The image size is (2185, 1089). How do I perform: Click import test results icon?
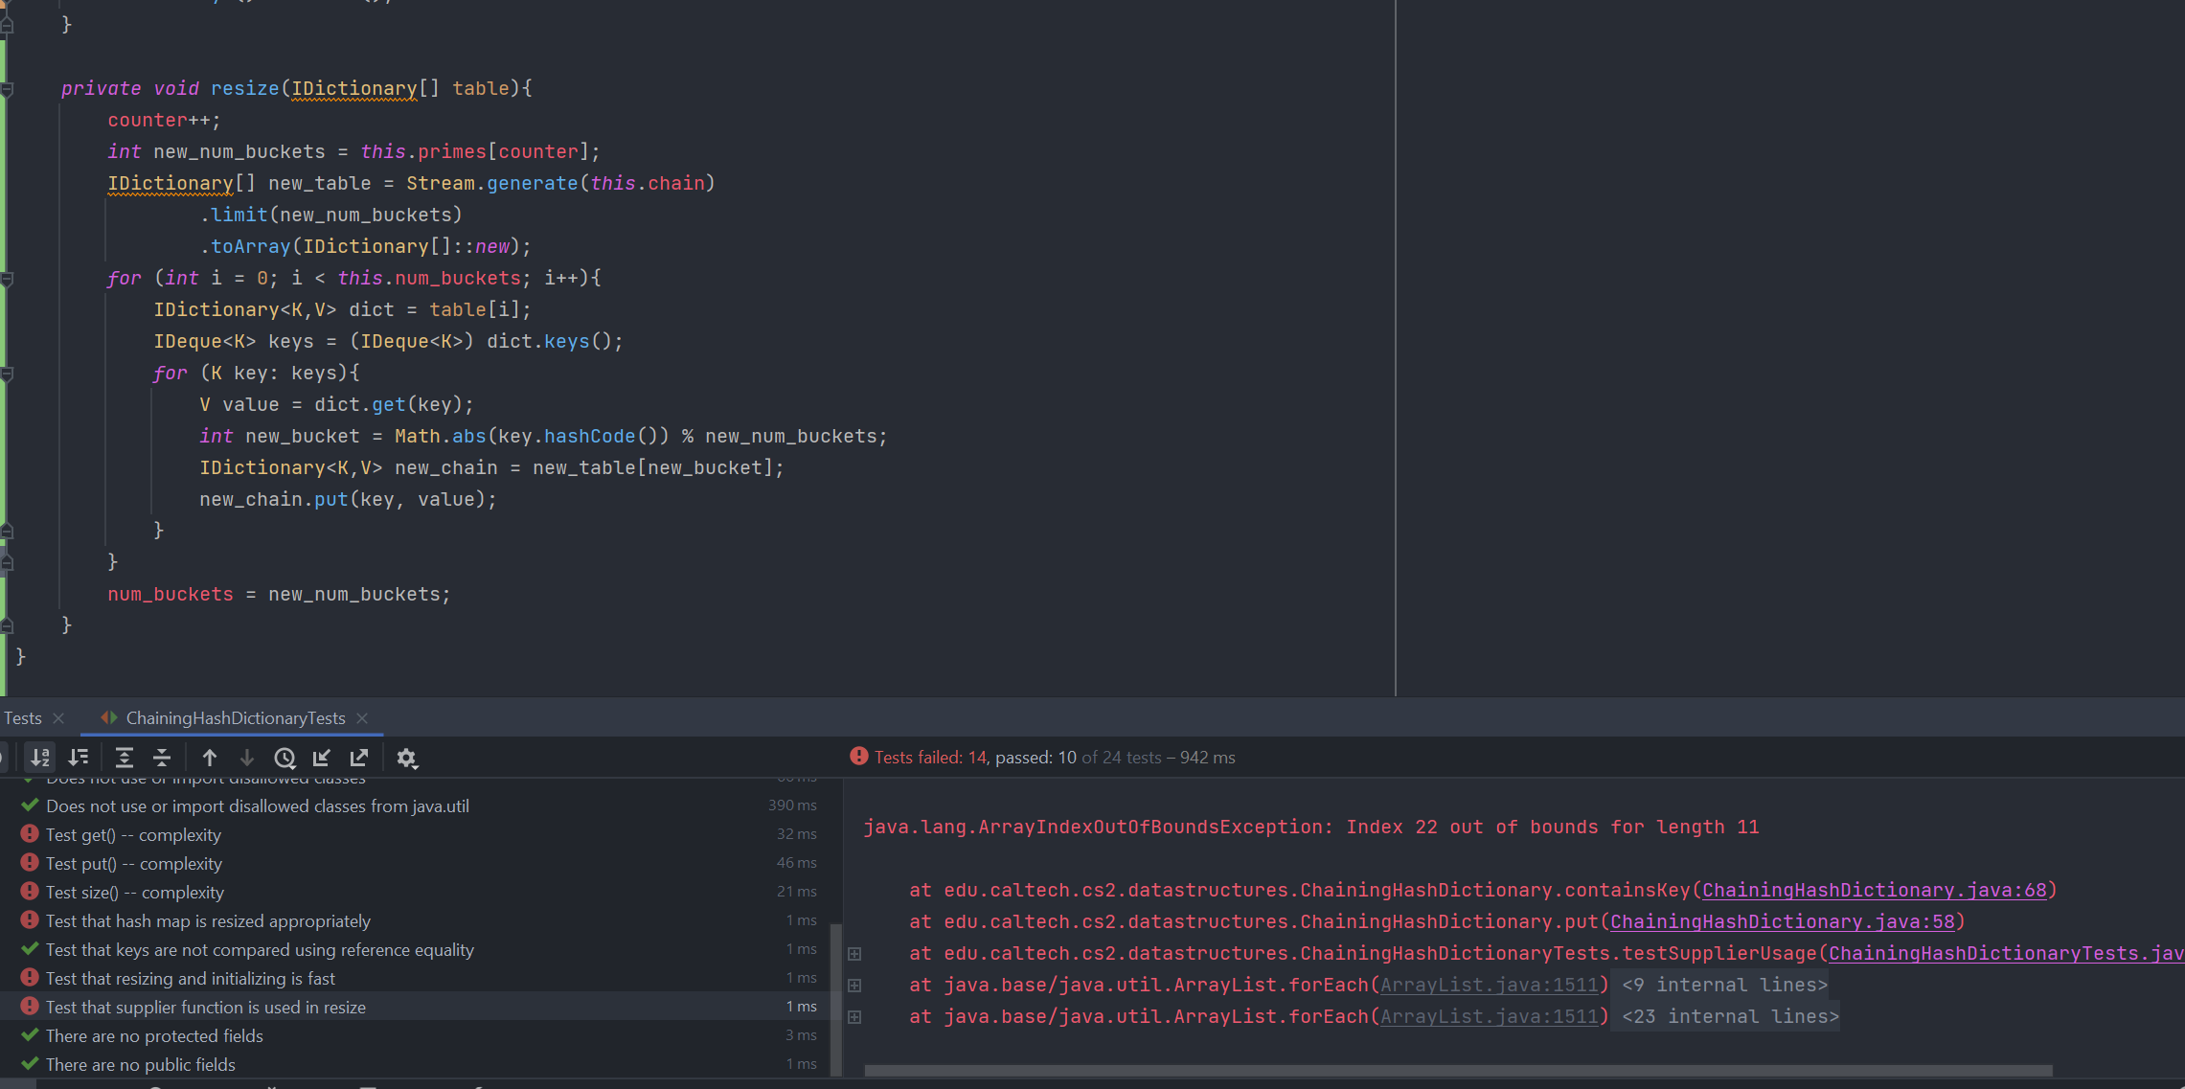tap(322, 758)
